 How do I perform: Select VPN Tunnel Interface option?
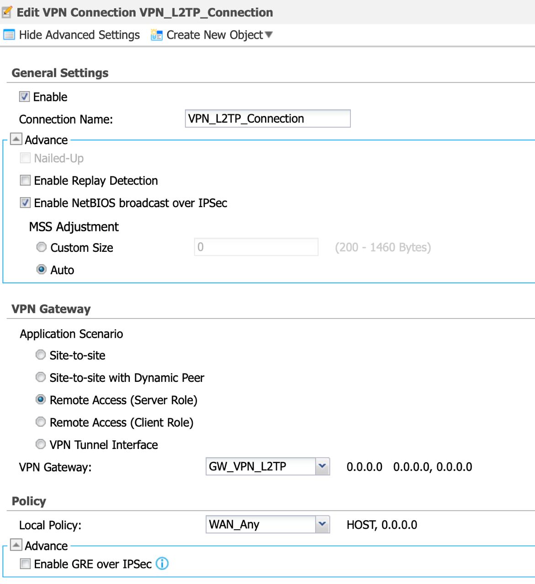pos(41,444)
